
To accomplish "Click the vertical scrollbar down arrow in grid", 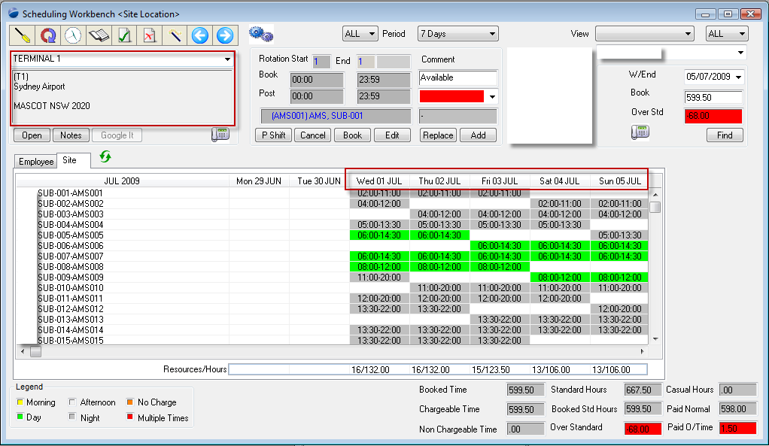I will click(655, 339).
